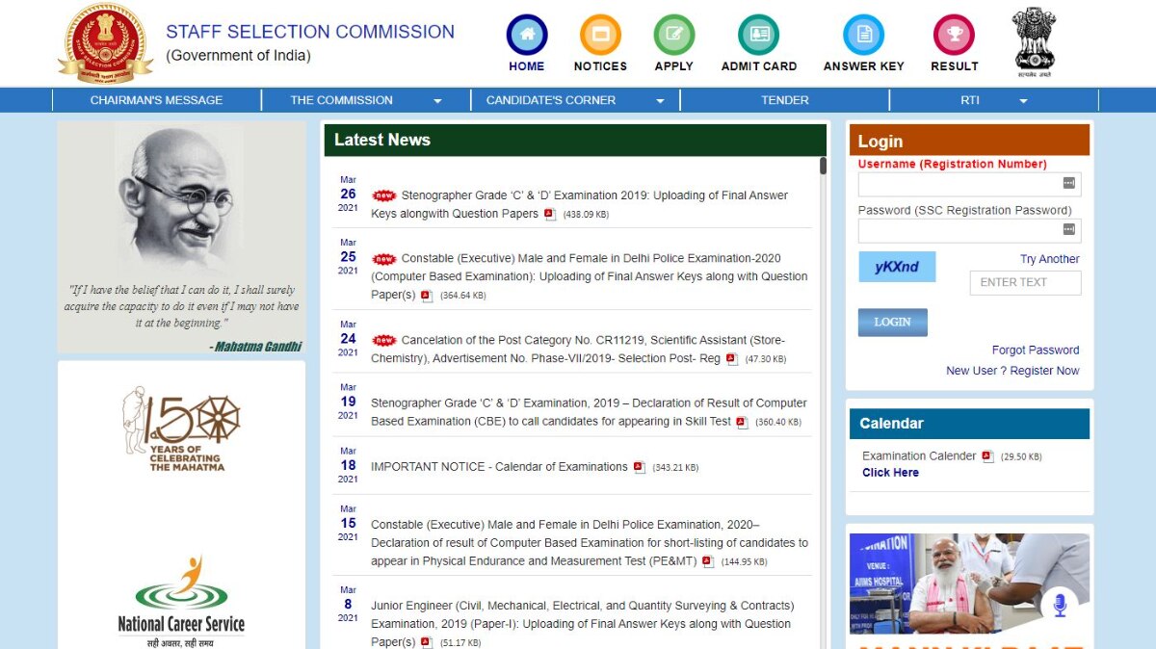Select the APPLY icon
The width and height of the screenshot is (1156, 649).
pos(673,34)
